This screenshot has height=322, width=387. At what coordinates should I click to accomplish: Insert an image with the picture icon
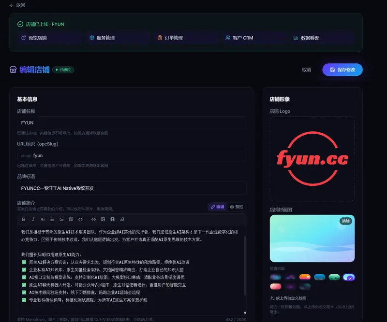tap(103, 219)
